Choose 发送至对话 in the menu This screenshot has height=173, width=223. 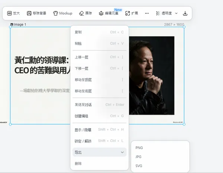(x=99, y=104)
